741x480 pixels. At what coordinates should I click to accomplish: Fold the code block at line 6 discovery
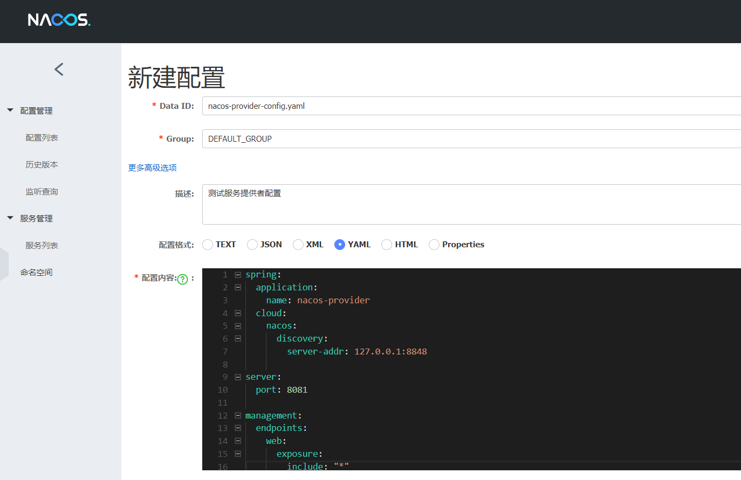(x=238, y=338)
